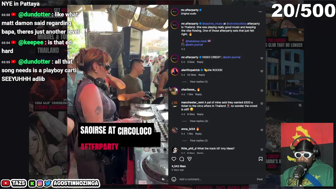The height and width of the screenshot is (189, 336).
Task: Save post with the bookmark icon
Action: 261,159
